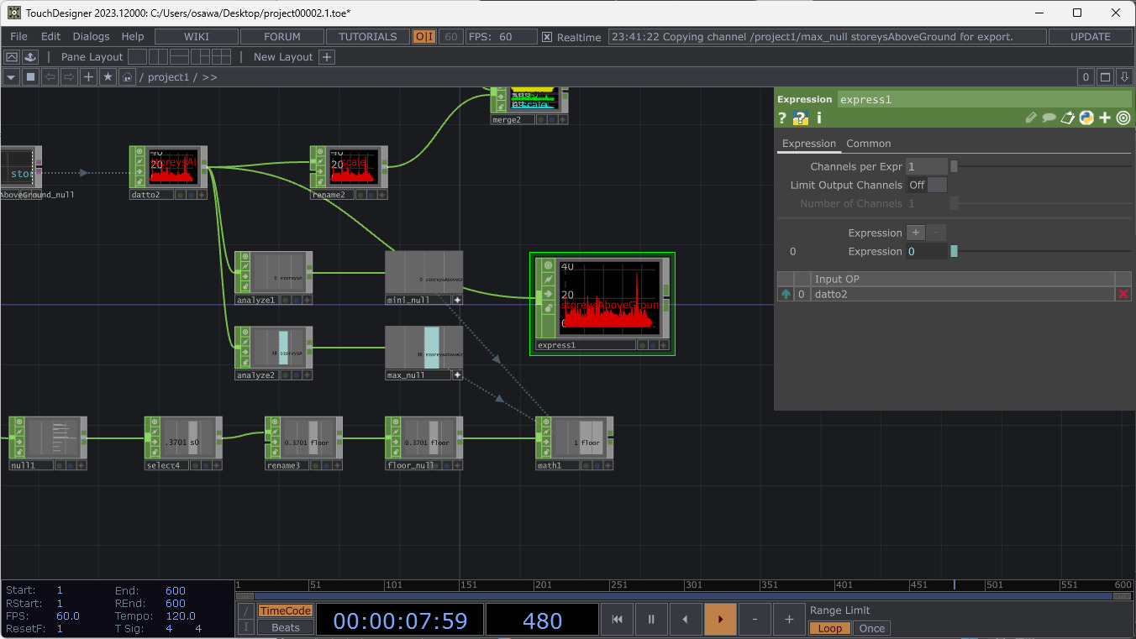The height and width of the screenshot is (639, 1136).
Task: Open the pane type dropdown arrow
Action: coord(12,77)
